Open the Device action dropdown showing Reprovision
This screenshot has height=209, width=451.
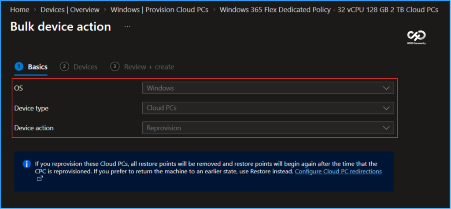(x=268, y=128)
